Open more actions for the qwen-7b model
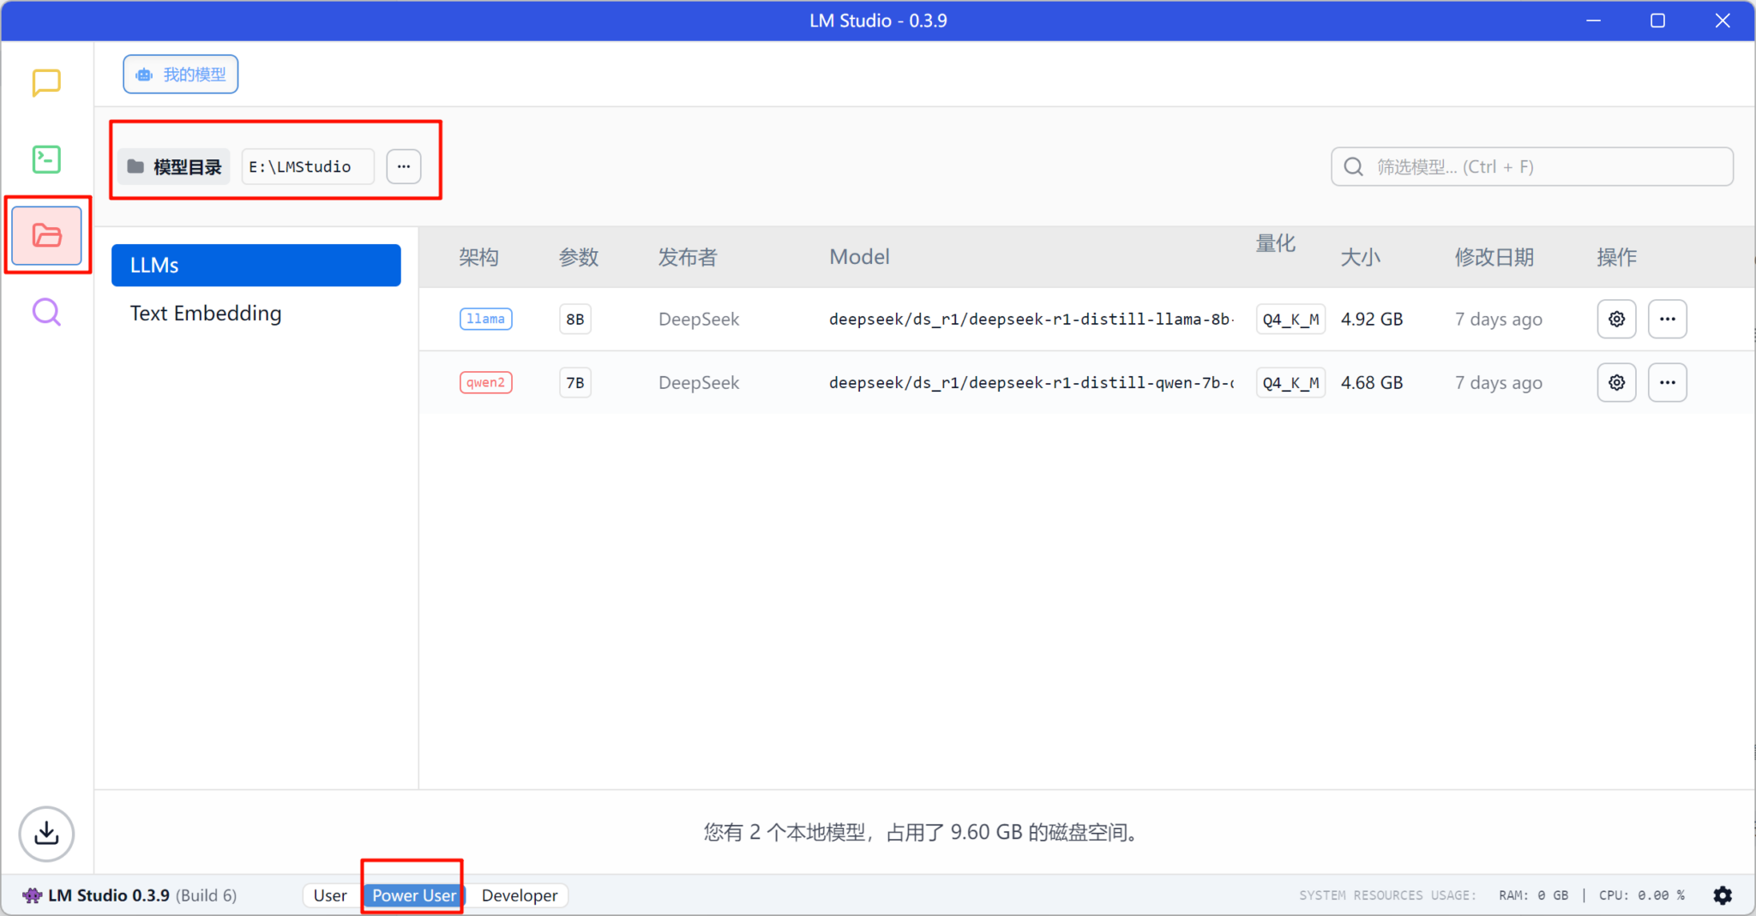Viewport: 1756px width, 916px height. [1669, 382]
